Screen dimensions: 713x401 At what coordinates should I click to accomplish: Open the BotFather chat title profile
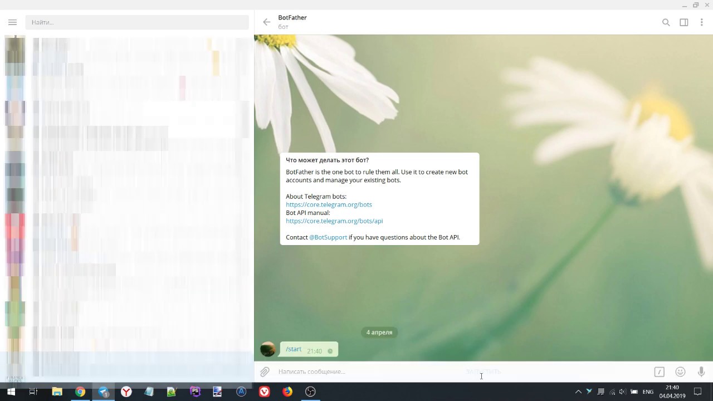pyautogui.click(x=292, y=18)
